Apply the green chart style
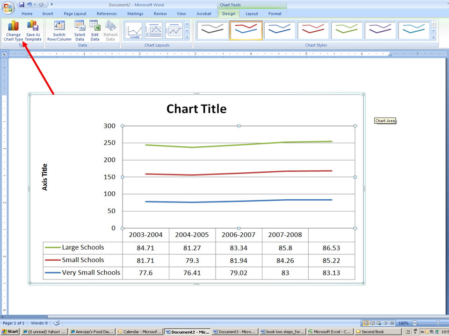449x336 pixels. tap(347, 30)
